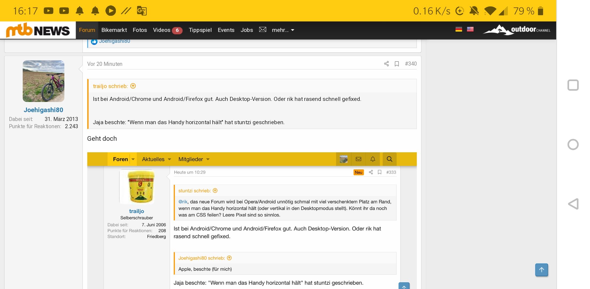Viewport: 590px width, 289px height.
Task: Go to MTB News logo homepage
Action: point(38,30)
